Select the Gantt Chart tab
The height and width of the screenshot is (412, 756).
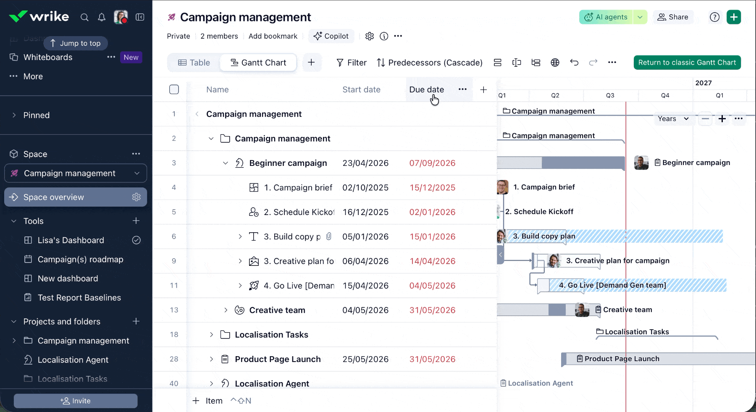coord(258,63)
